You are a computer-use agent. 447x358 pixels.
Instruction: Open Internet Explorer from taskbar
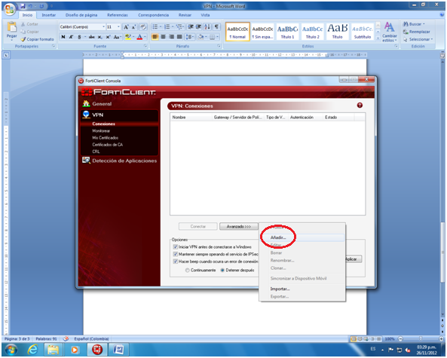tap(32, 349)
